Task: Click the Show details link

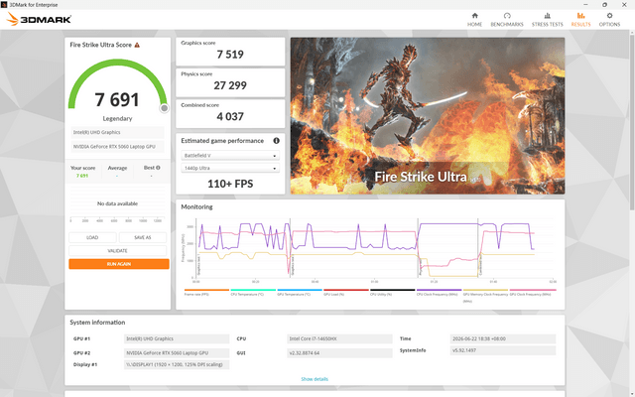Action: click(x=315, y=379)
